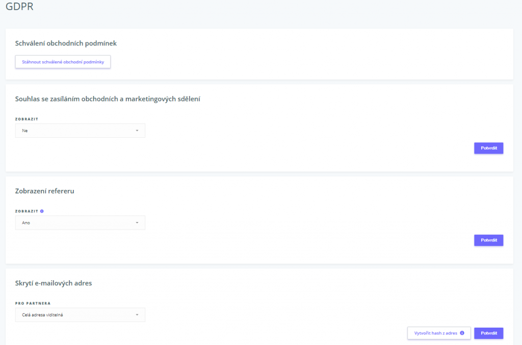Click info icon in Vytvořit hash z adres button
The image size is (522, 345).
point(462,333)
